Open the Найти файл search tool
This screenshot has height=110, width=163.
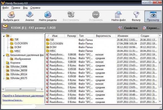click(118, 16)
